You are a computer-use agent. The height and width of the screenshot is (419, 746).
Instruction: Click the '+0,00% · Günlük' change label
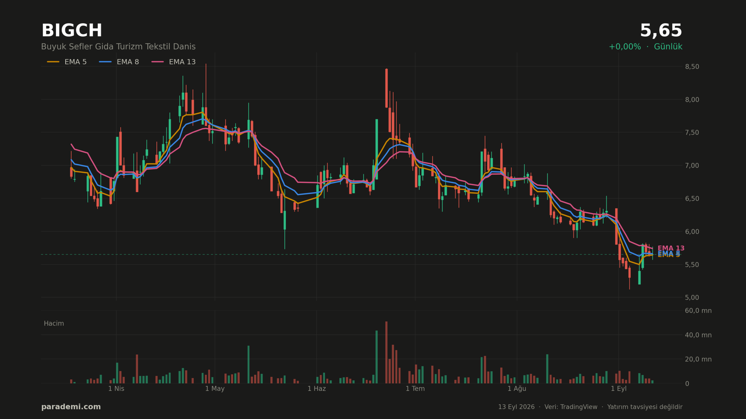645,47
